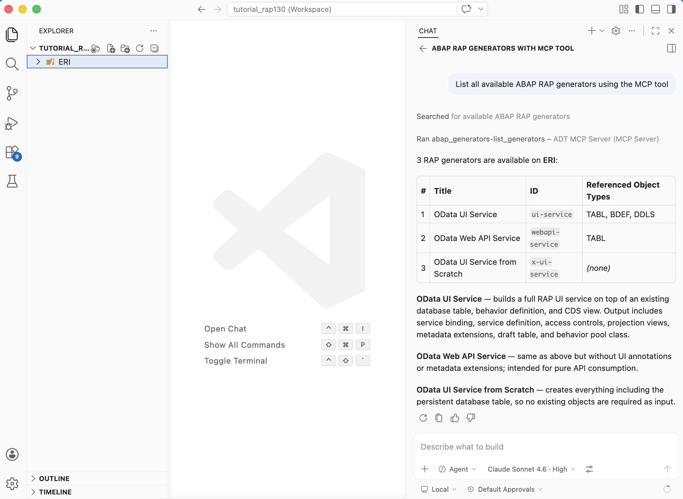Open the Accounts menu icon

tap(12, 454)
